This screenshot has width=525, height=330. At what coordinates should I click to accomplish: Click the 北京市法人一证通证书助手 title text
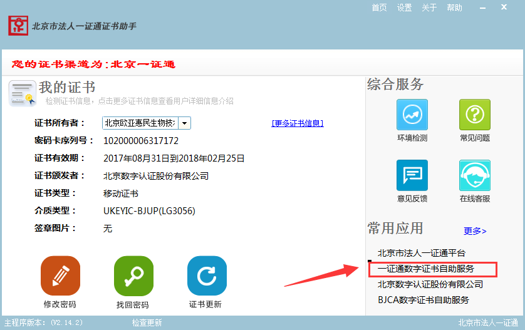[x=84, y=26]
